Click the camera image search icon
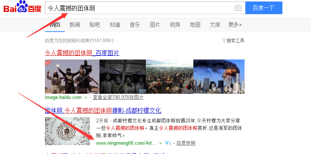 click(238, 8)
